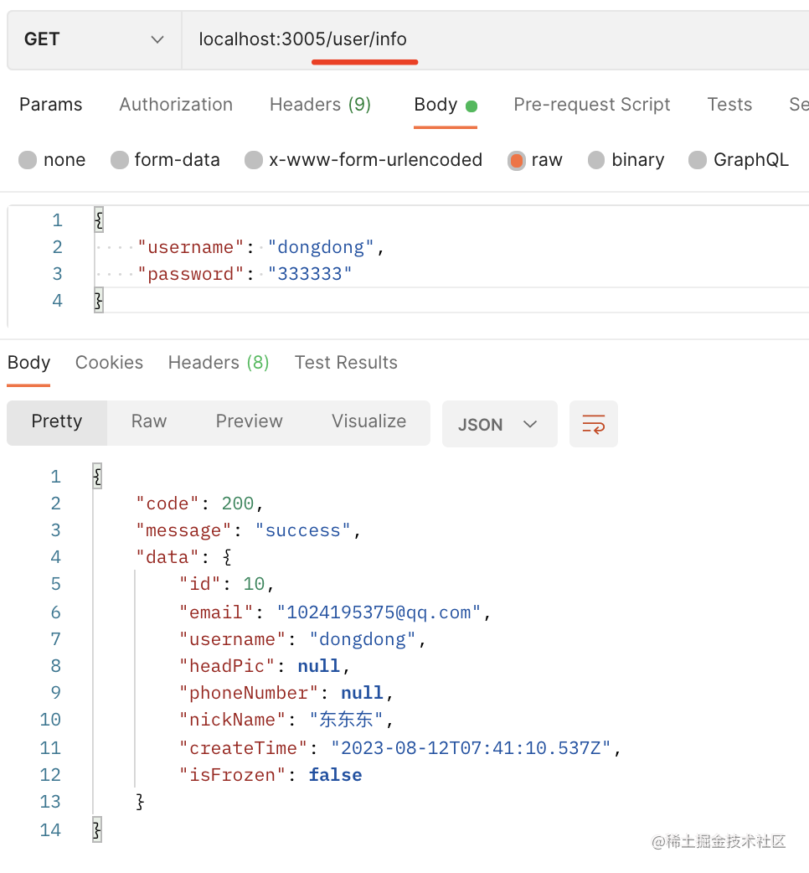Open the Authorization tab

pos(176,105)
